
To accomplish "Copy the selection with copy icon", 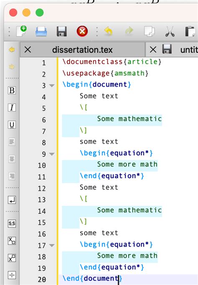I will tap(149, 31).
